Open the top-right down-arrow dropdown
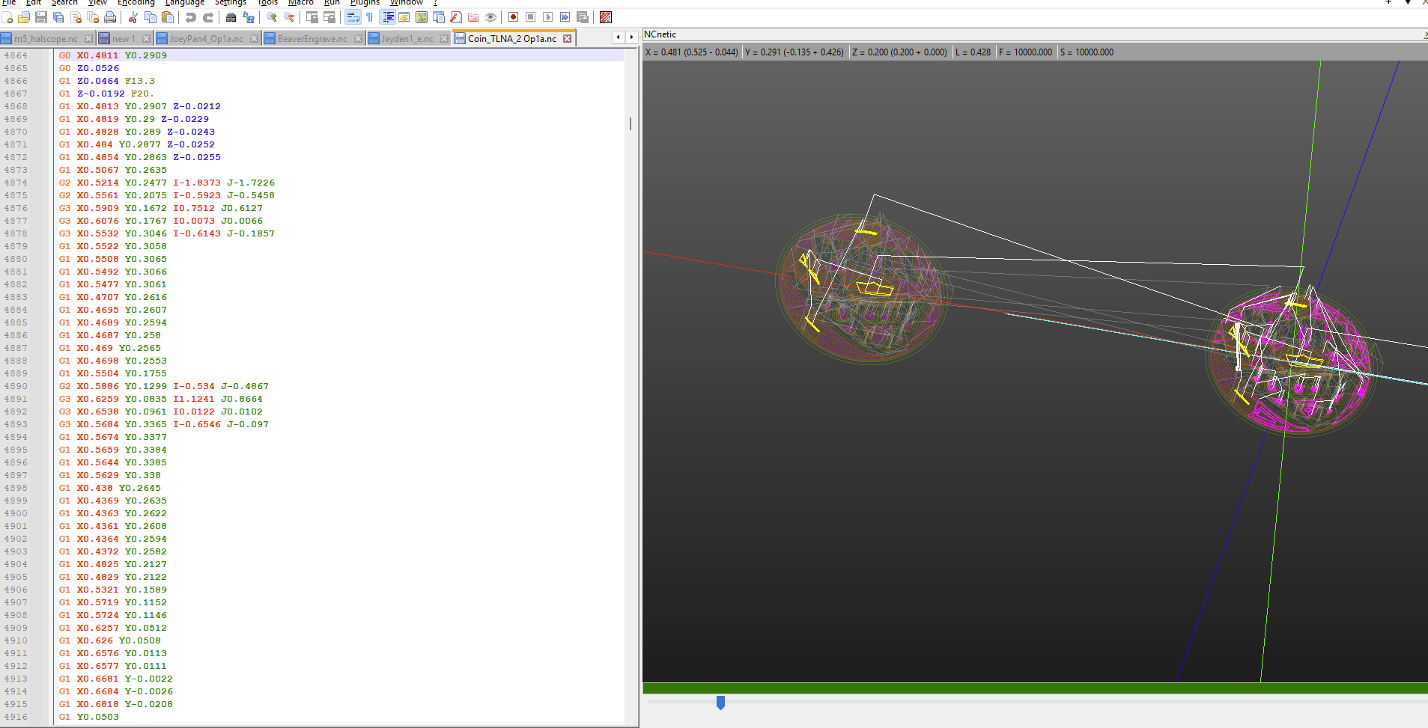This screenshot has height=728, width=1428. coord(1408,2)
